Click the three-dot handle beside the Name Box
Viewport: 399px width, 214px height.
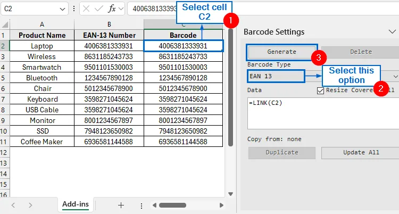(74, 9)
